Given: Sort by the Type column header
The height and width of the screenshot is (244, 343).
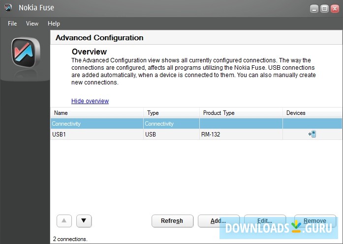Looking at the screenshot, I should coord(171,113).
